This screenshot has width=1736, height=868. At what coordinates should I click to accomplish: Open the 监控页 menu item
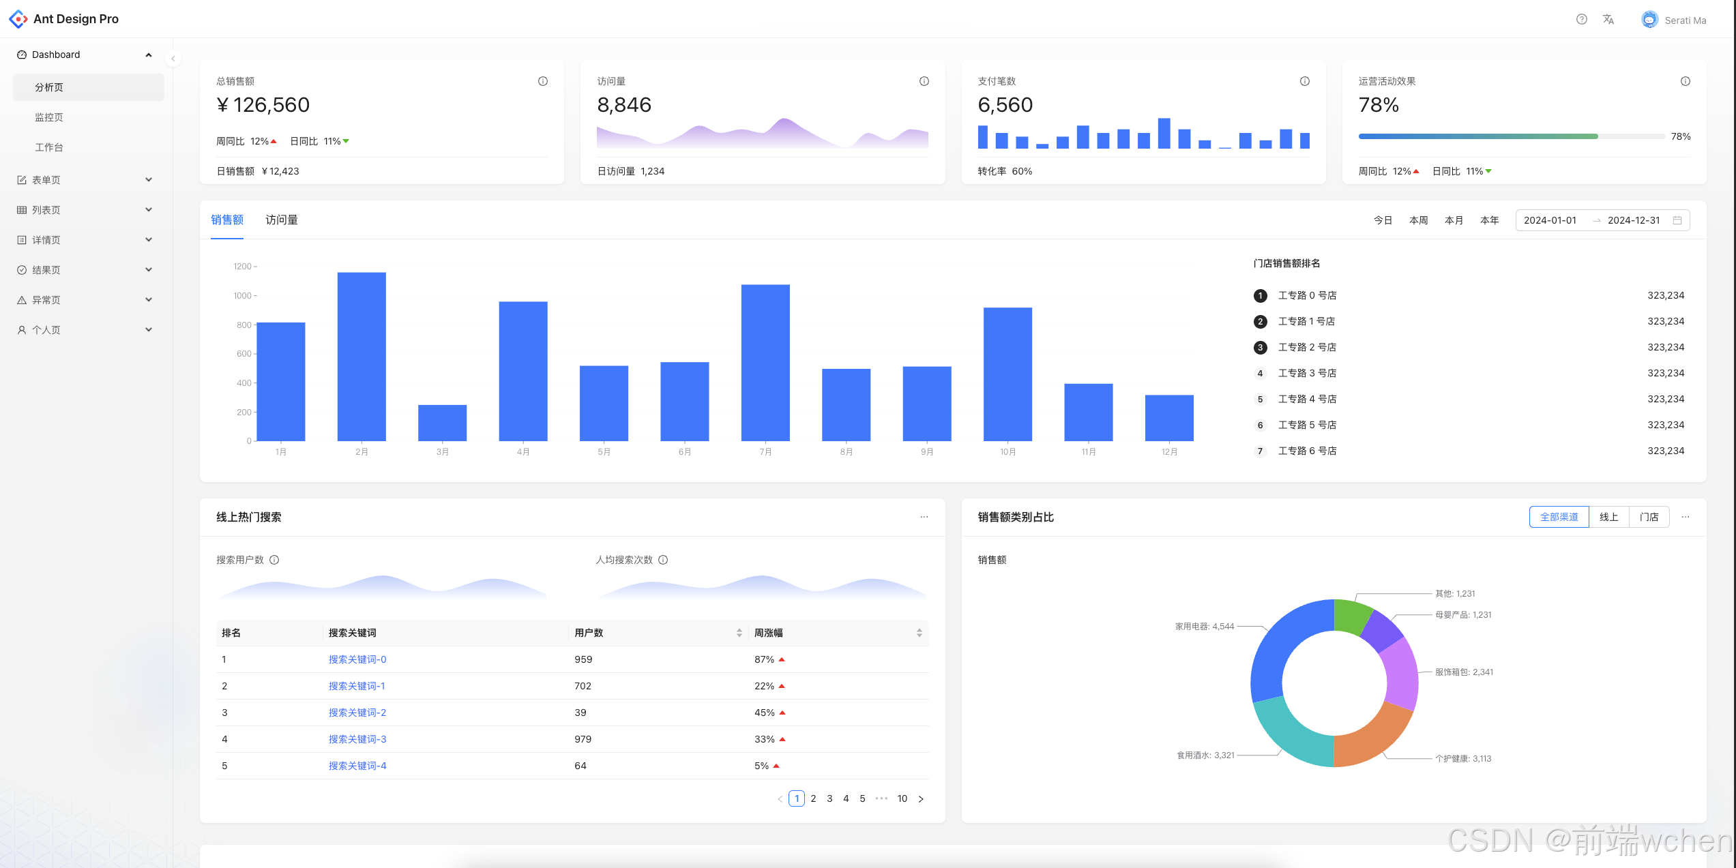(49, 117)
